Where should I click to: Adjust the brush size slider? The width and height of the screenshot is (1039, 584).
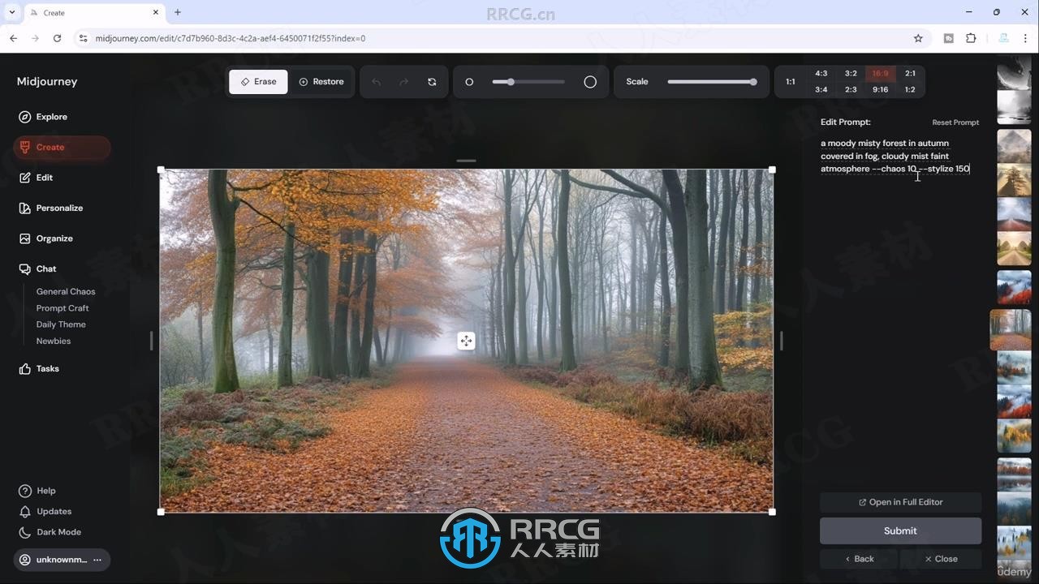pos(528,82)
